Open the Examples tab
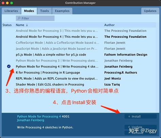This screenshot has width=161, height=138. tap(62, 11)
